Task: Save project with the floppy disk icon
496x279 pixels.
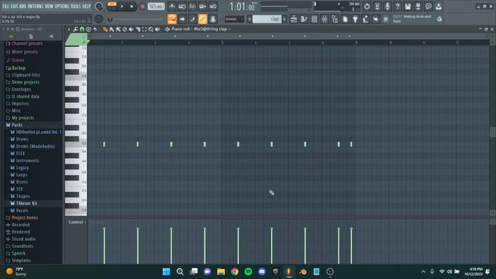Action: [408, 6]
